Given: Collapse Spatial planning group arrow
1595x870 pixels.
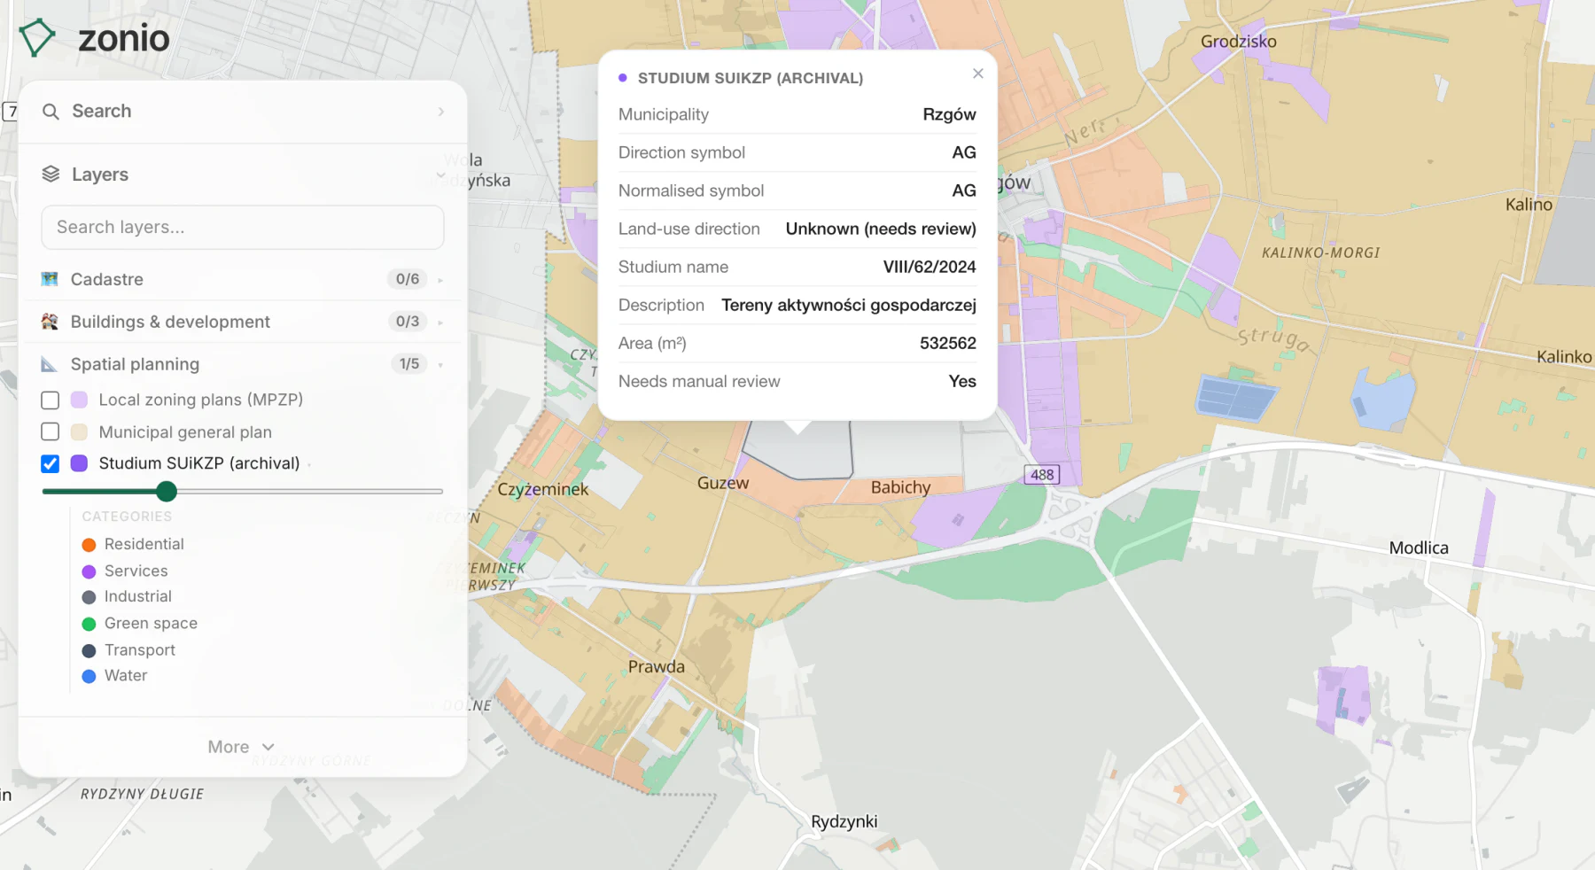Looking at the screenshot, I should point(440,364).
